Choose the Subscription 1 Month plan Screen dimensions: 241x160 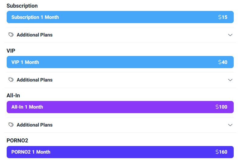tap(120, 17)
